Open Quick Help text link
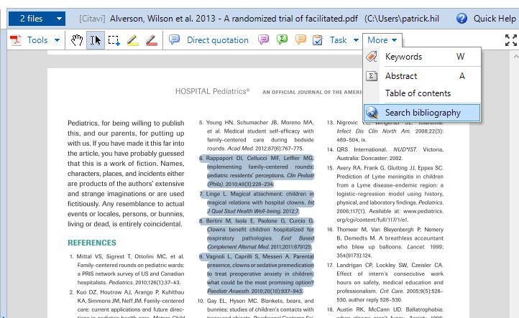This screenshot has height=318, width=519. [x=495, y=19]
